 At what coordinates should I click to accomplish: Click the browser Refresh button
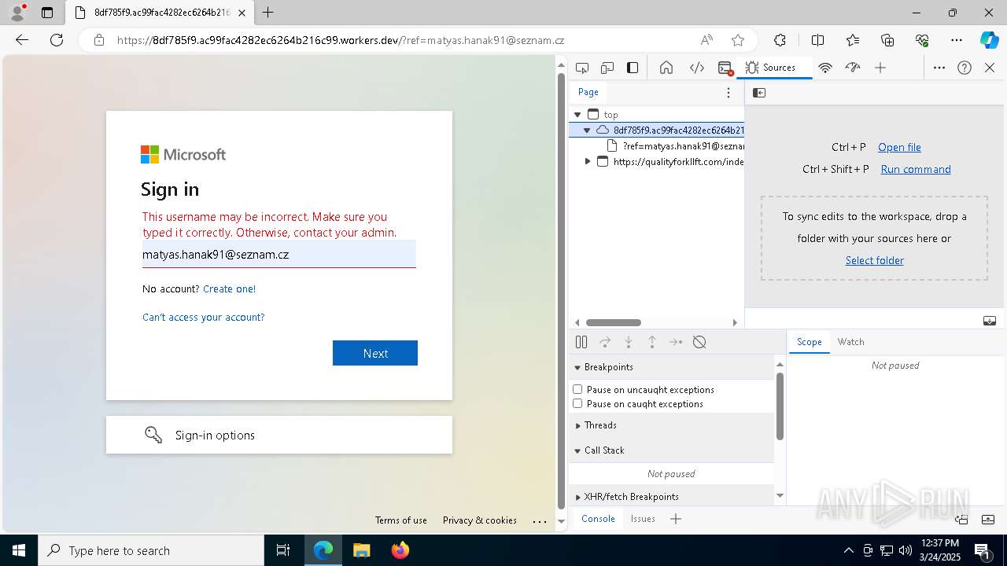click(57, 40)
